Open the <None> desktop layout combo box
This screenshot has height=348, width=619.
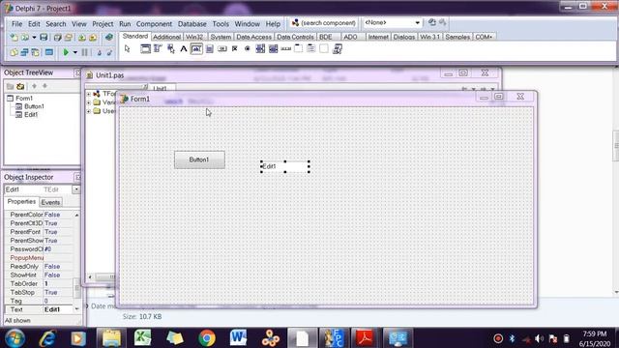point(392,23)
